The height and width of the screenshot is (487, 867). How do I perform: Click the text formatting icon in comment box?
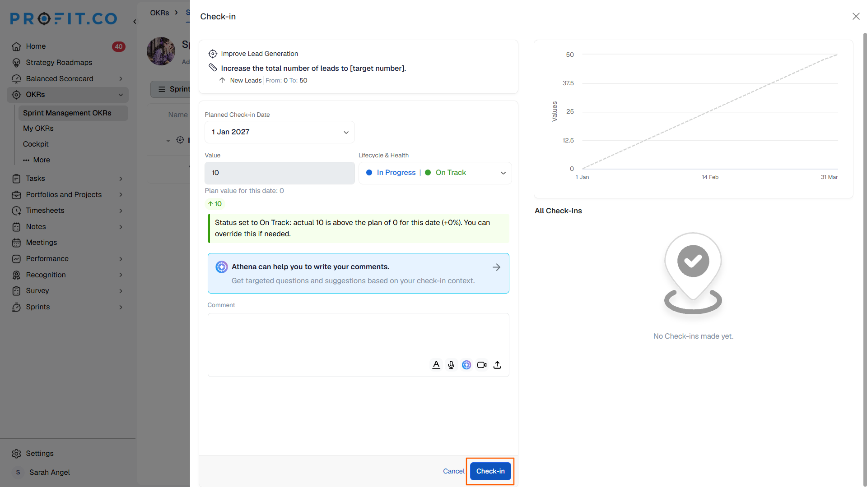(x=436, y=365)
